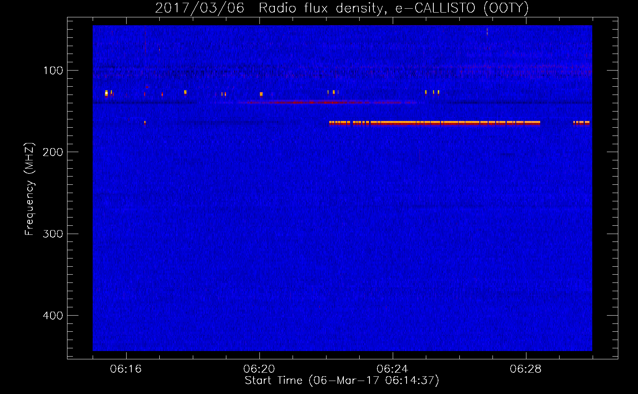Click the 200 frequency tick label

[53, 152]
